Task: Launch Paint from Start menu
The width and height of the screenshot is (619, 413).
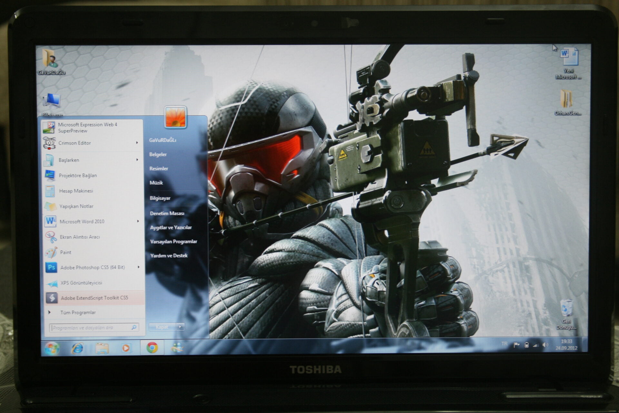Action: (x=94, y=252)
